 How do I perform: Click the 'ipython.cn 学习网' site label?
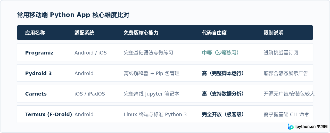311,127
